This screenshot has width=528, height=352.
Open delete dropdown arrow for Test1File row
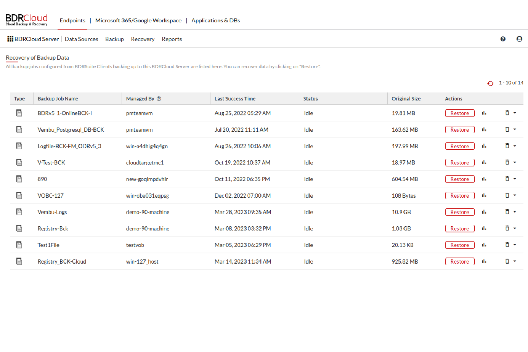515,245
